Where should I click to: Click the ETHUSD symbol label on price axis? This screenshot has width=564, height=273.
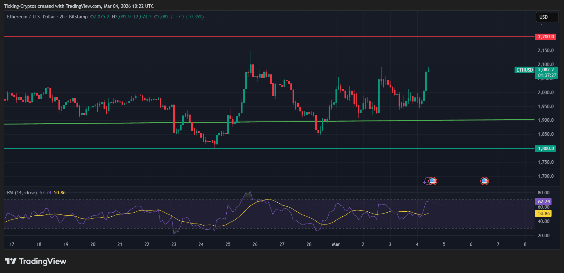click(x=525, y=70)
